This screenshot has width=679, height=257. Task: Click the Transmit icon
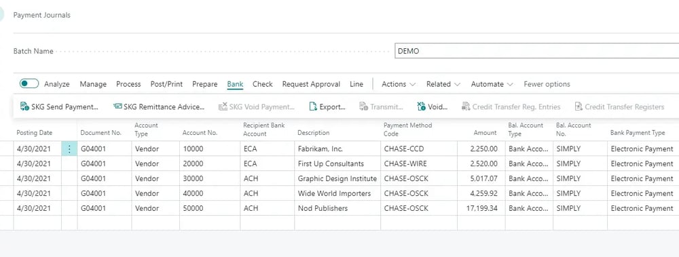364,106
